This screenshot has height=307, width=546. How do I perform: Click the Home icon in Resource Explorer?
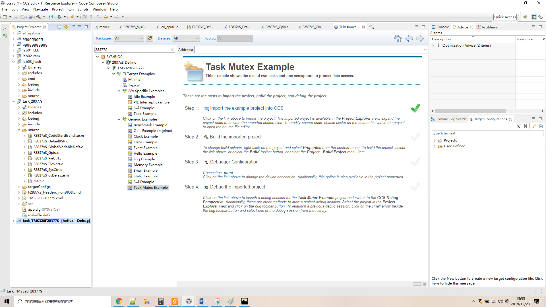[398, 38]
